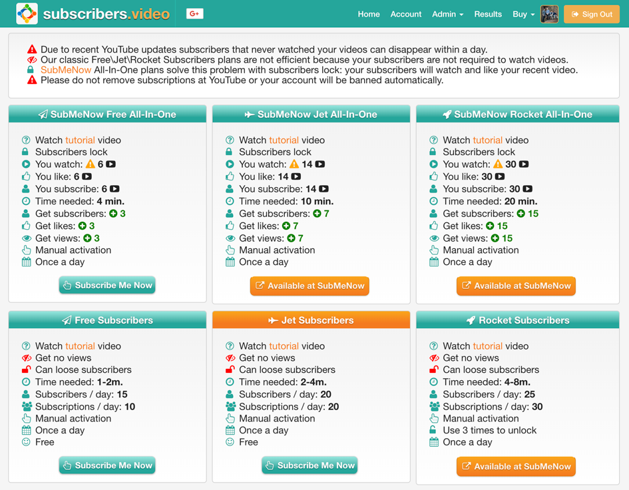This screenshot has height=490, width=629.
Task: Open the user profile avatar
Action: click(x=549, y=14)
